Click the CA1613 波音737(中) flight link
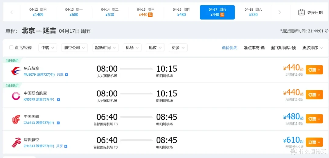This screenshot has width=329, height=158. 39,123
